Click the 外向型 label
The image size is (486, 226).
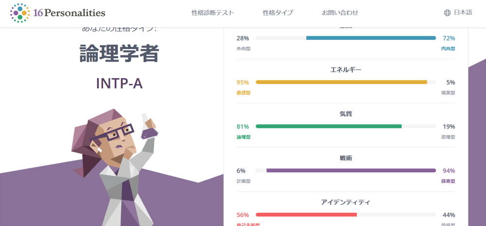pos(243,48)
